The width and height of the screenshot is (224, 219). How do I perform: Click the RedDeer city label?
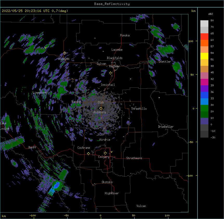pos(114,66)
